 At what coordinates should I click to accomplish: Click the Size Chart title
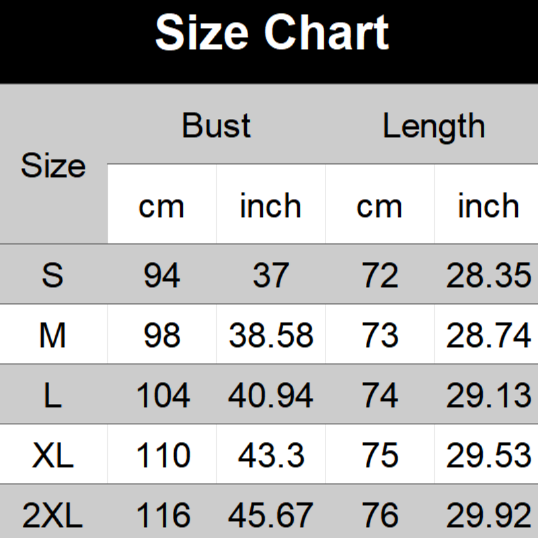coord(272,34)
